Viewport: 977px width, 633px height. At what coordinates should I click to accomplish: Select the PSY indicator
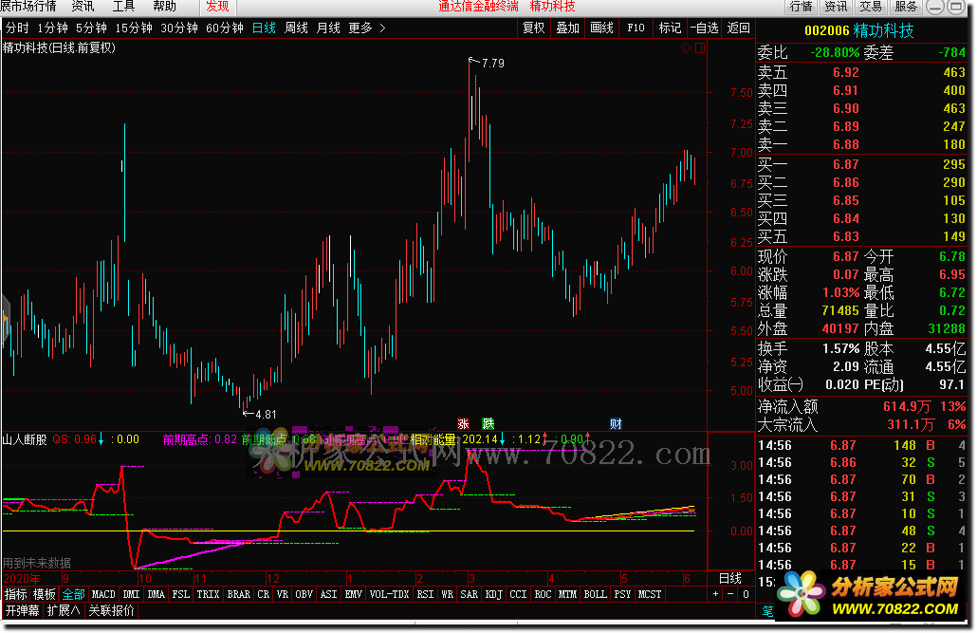pyautogui.click(x=622, y=594)
